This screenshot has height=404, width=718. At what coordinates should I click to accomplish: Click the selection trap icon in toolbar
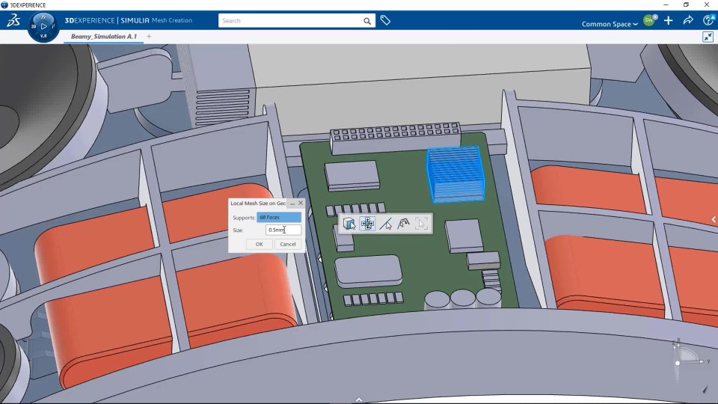click(421, 224)
